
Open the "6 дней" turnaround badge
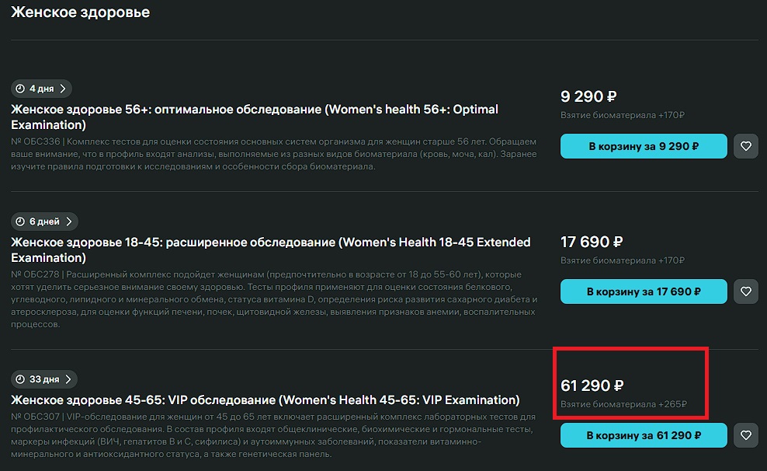(44, 222)
